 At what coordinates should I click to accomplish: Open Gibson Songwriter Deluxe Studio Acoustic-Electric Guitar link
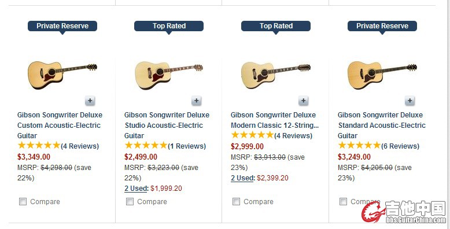point(167,125)
